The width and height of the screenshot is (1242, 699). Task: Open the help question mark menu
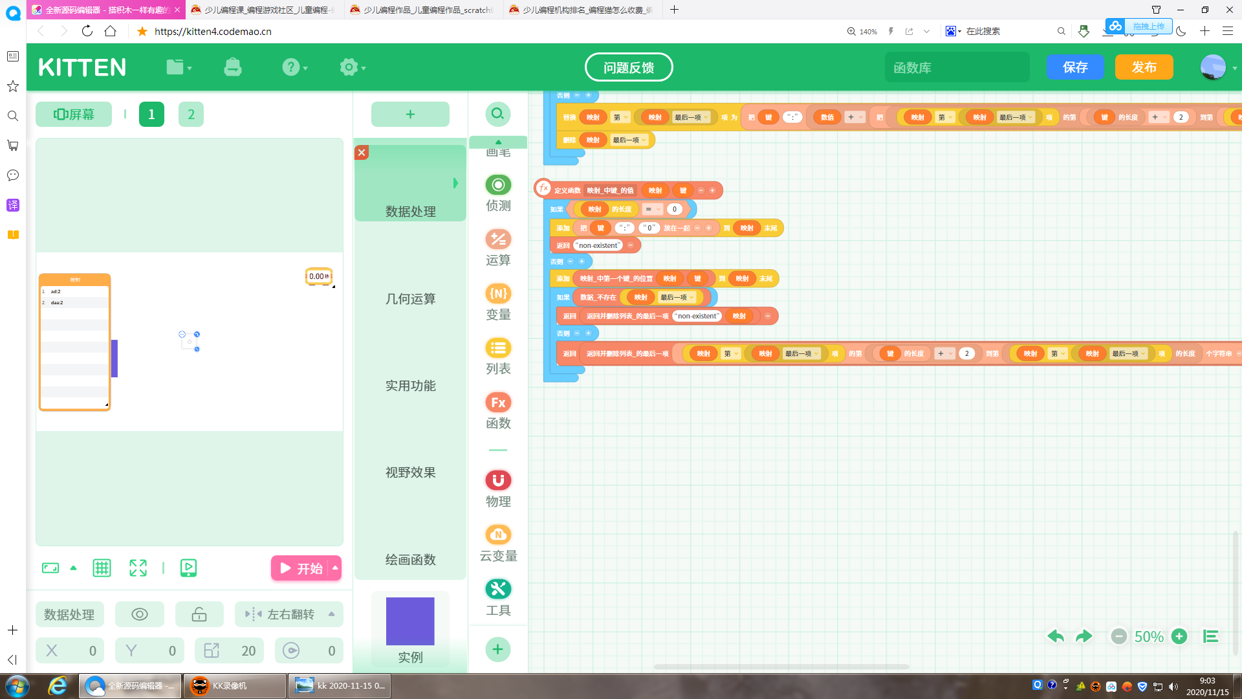(x=294, y=67)
